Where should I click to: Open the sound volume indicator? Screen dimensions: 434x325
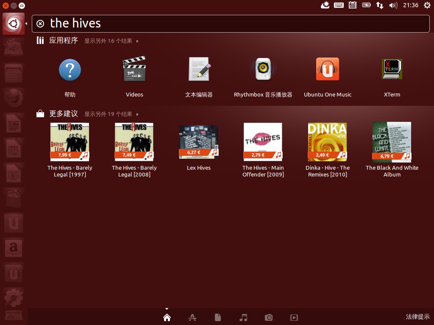[393, 5]
